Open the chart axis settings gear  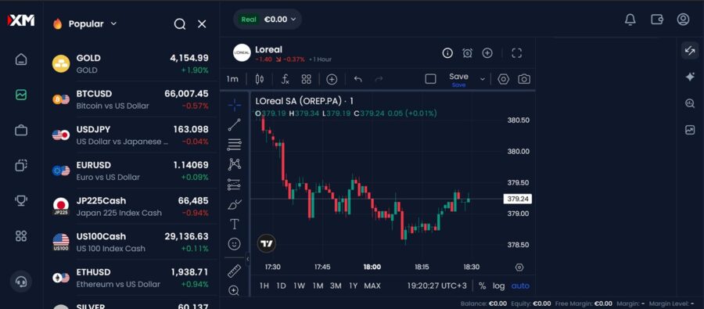coord(519,268)
